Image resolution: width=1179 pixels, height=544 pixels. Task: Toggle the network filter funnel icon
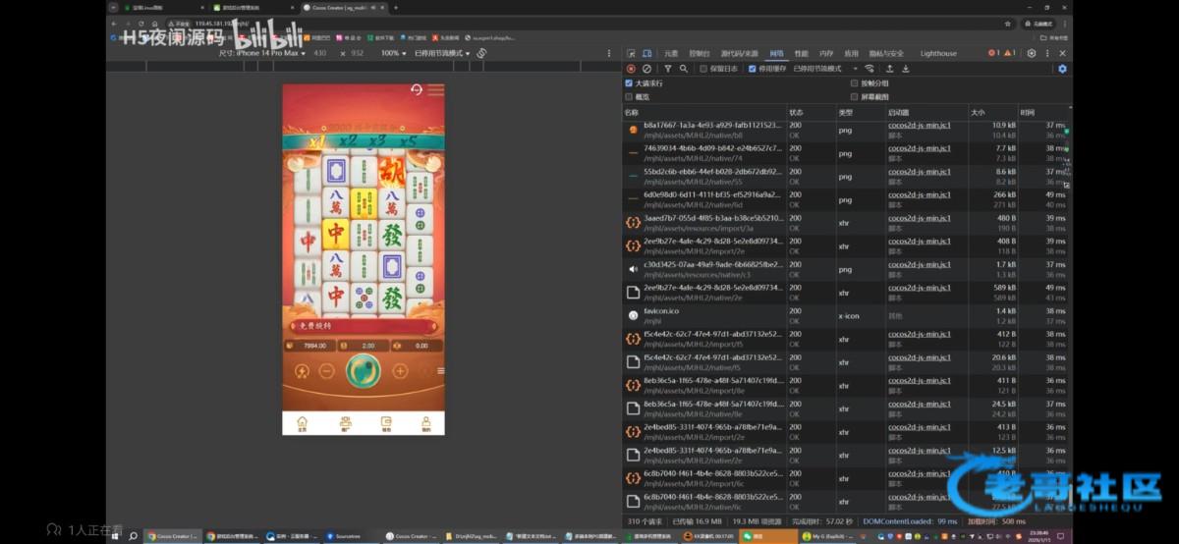coord(668,69)
